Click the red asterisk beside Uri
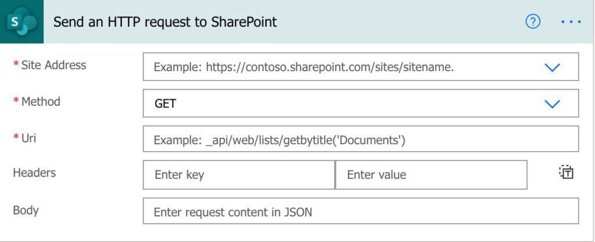The image size is (595, 242). (16, 137)
